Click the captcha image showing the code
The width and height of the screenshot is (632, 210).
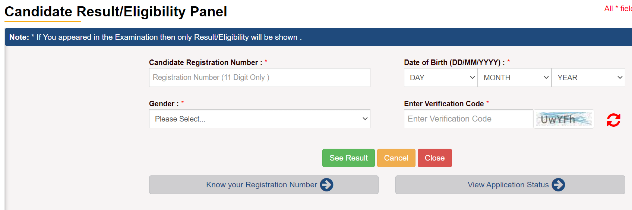pos(564,119)
